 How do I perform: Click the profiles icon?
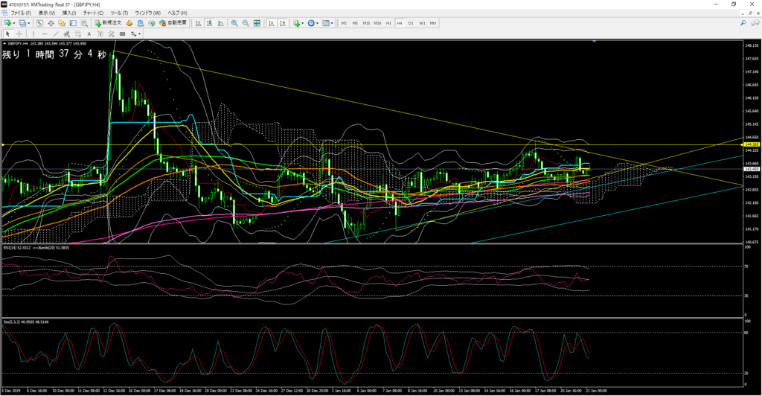coord(22,23)
